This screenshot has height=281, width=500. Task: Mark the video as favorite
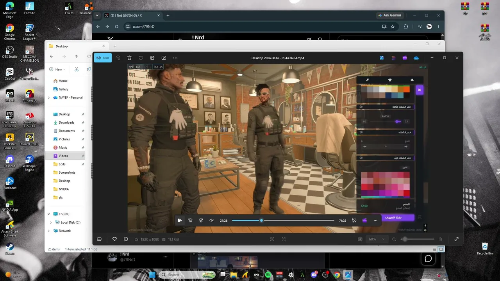[x=114, y=239]
